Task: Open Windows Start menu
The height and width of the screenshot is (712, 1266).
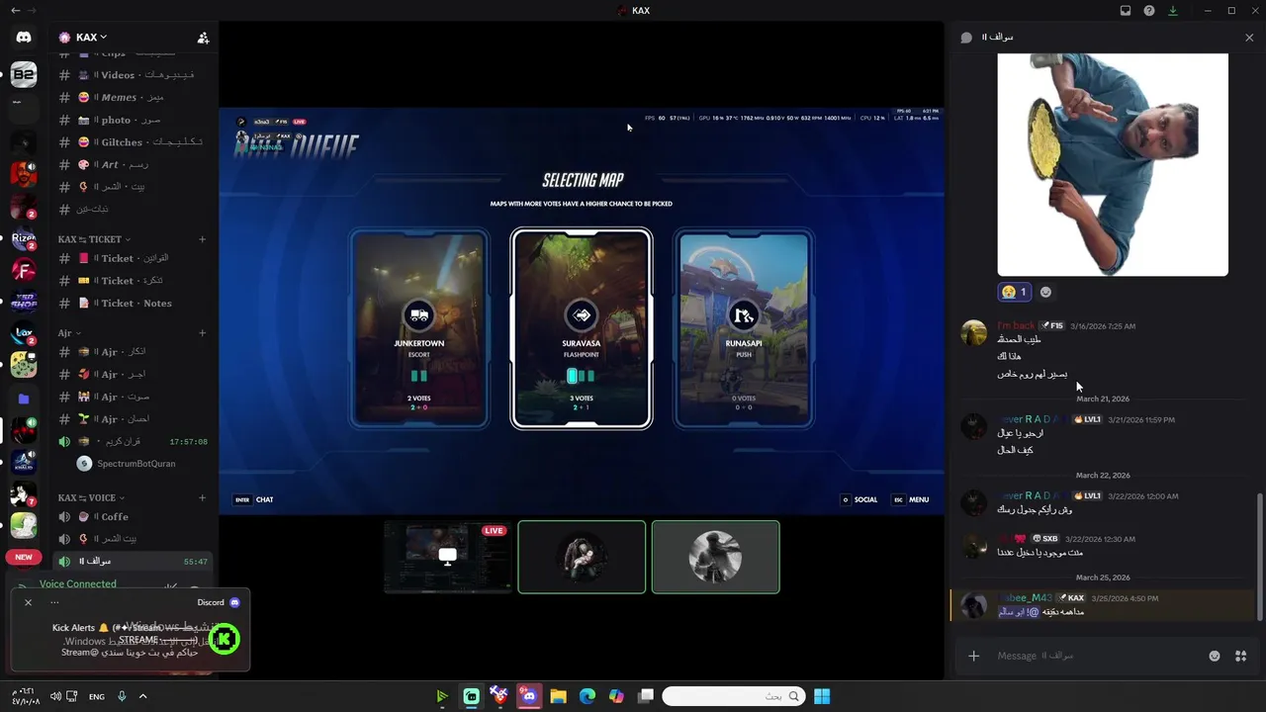Action: (822, 696)
